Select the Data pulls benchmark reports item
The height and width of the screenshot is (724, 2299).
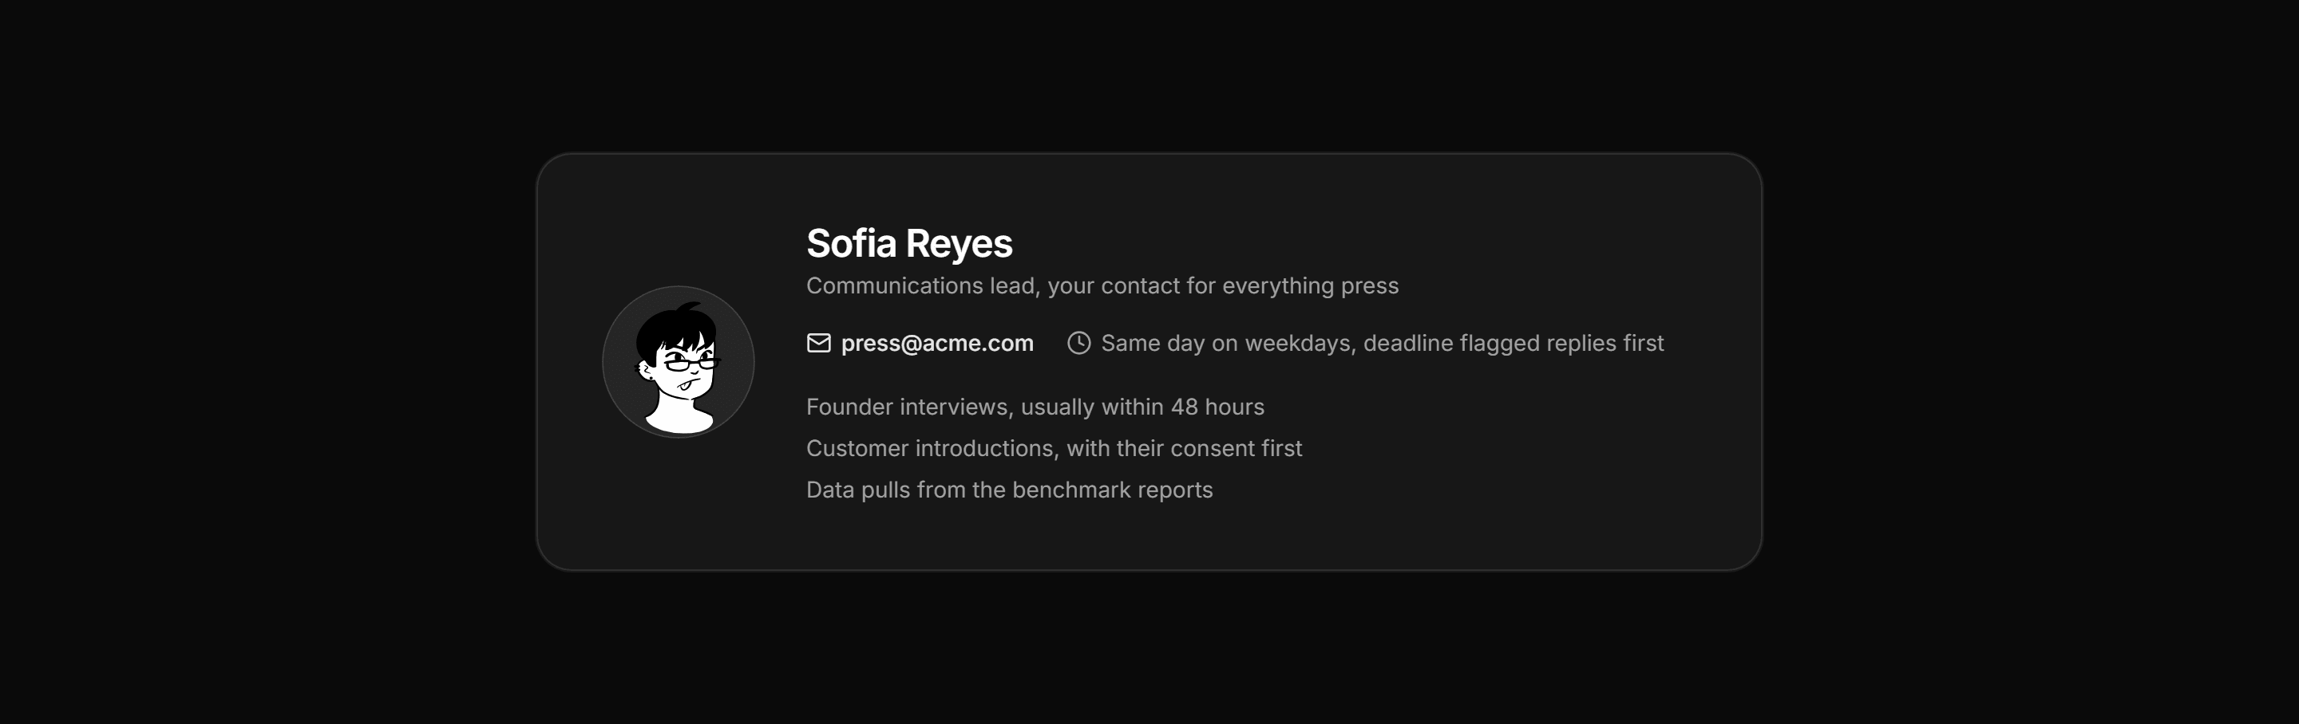tap(1009, 490)
